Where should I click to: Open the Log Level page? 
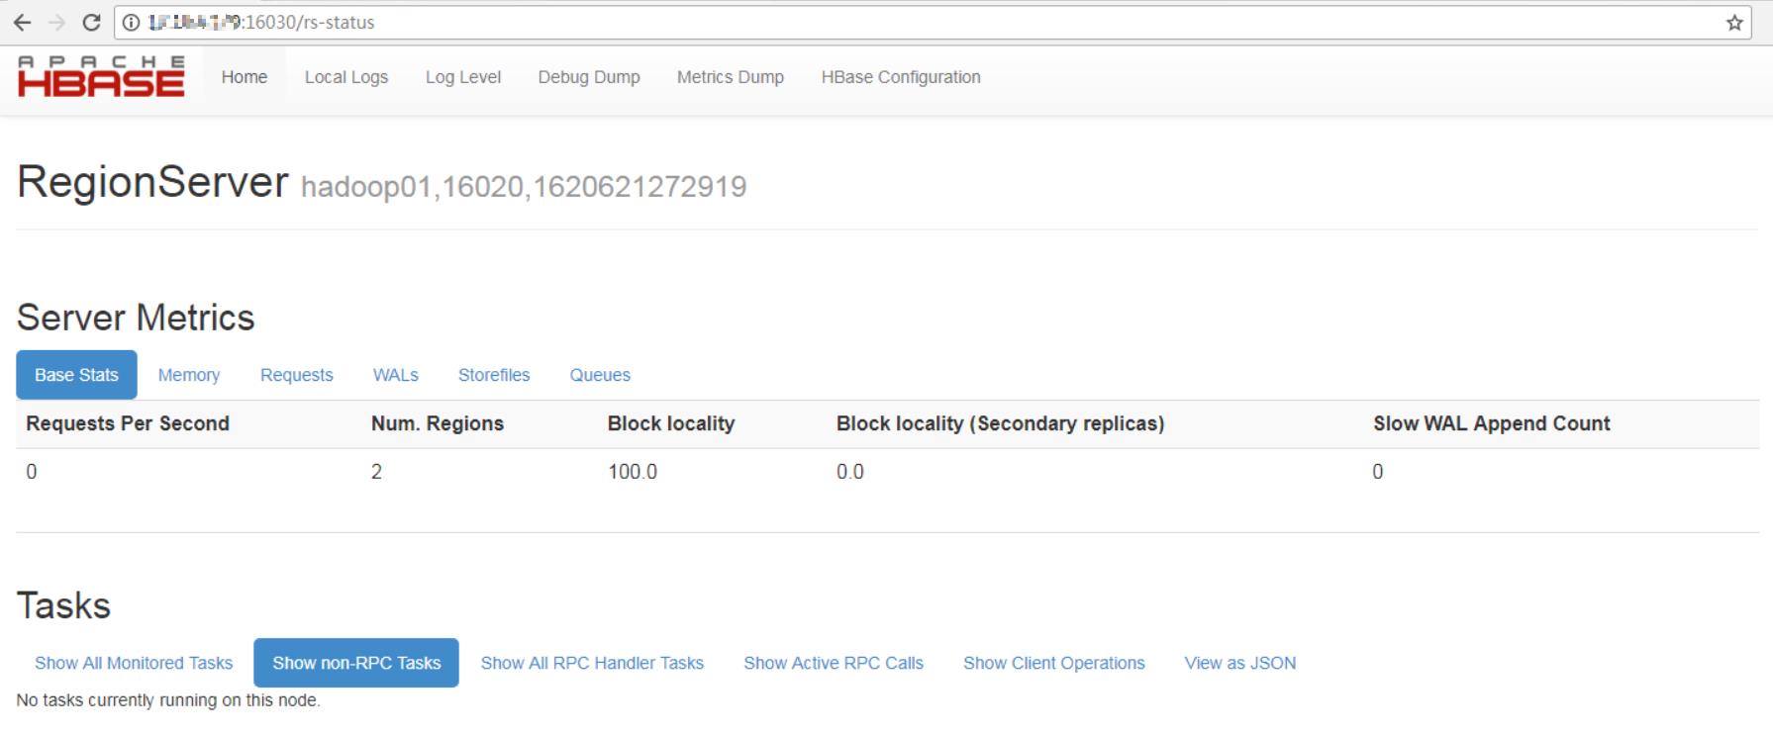(x=463, y=77)
